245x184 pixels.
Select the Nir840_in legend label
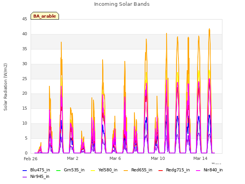pyautogui.click(x=213, y=170)
